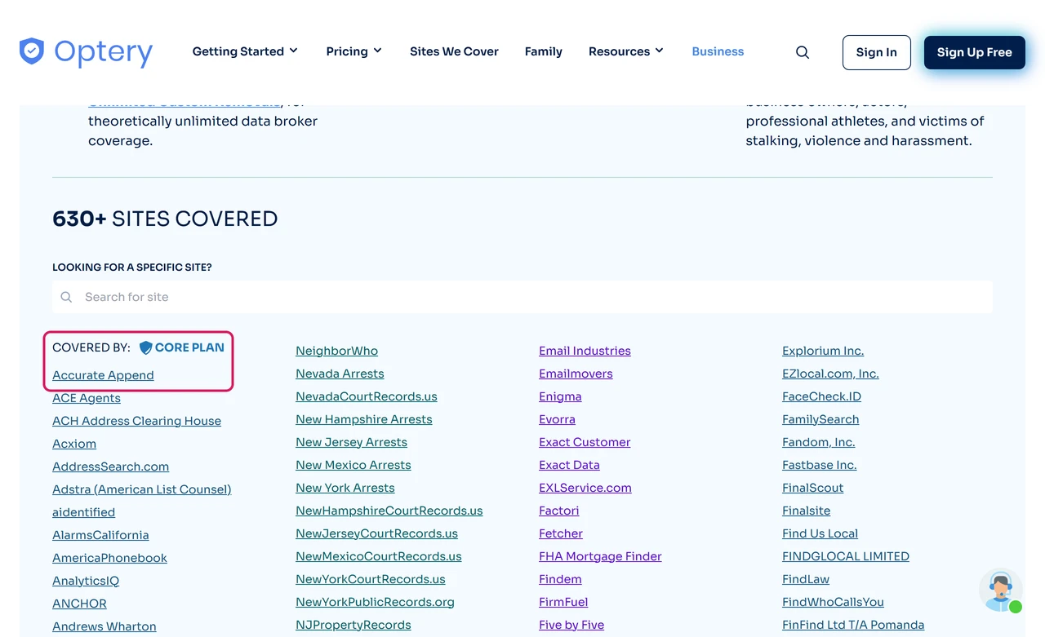Open the NJPropertyRecords link
Screen dimensions: 1045x637
click(x=354, y=625)
